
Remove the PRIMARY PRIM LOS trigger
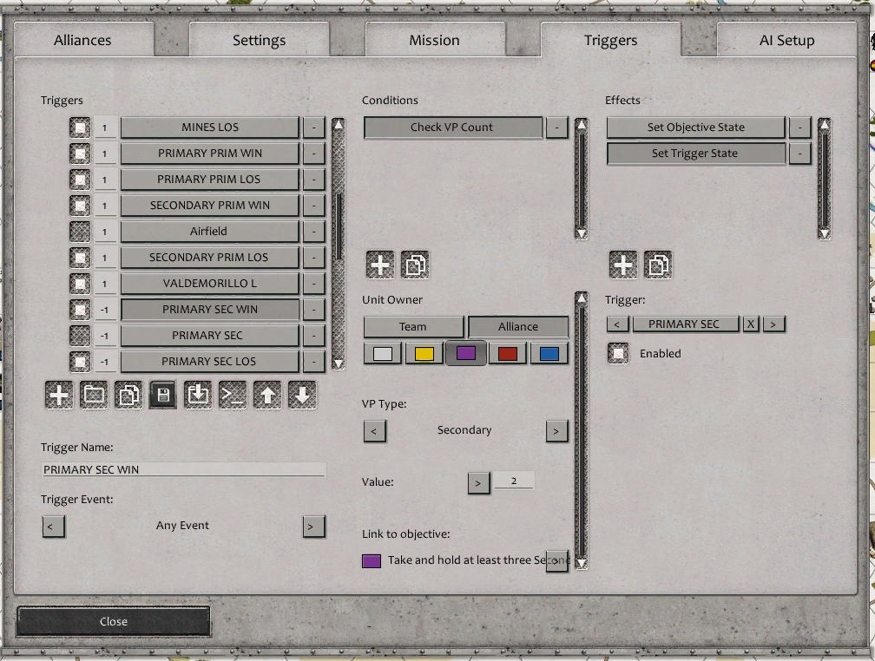pyautogui.click(x=314, y=179)
